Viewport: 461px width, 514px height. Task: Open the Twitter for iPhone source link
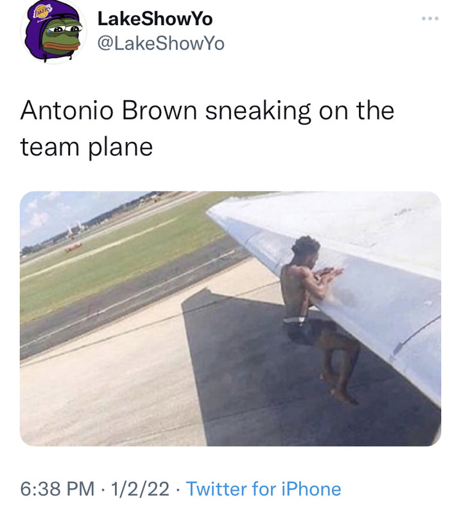pos(263,489)
